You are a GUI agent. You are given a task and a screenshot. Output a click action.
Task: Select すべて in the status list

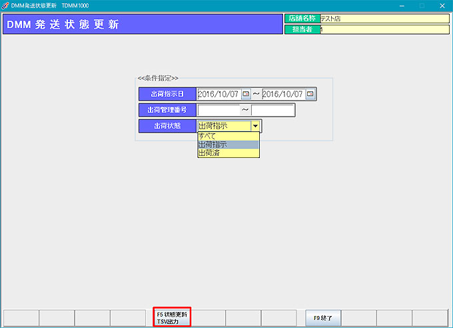[228, 136]
